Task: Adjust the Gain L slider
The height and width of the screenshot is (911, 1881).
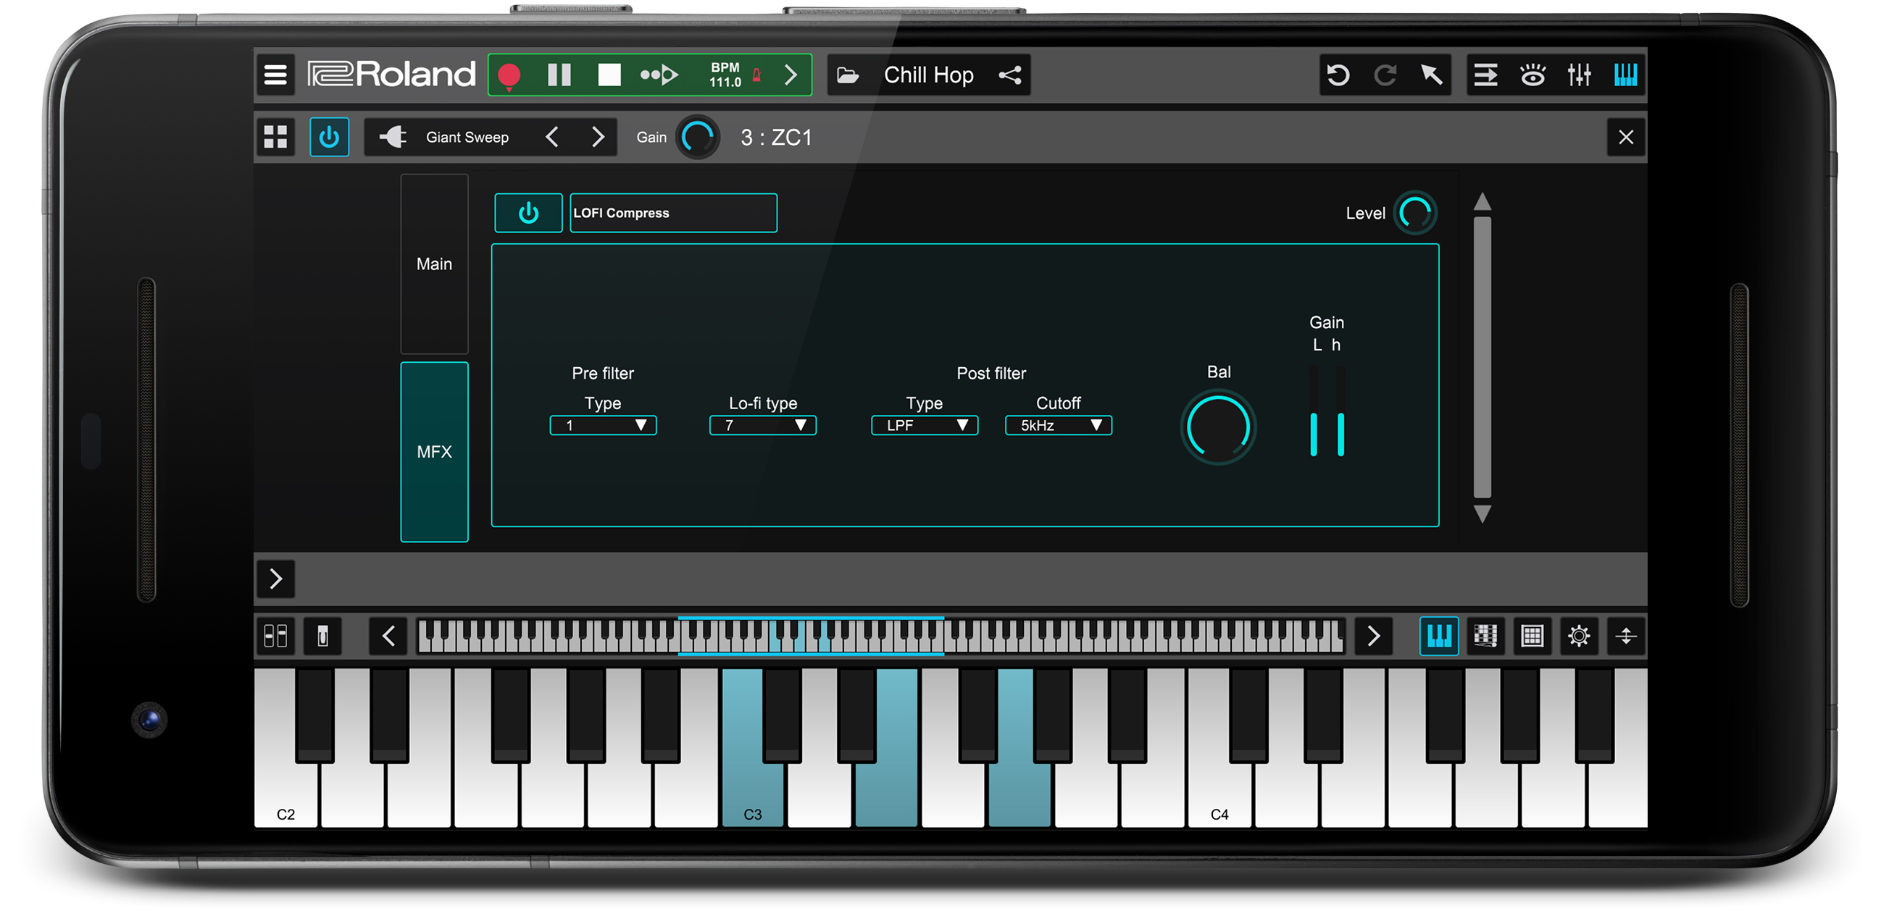Action: 1314,413
